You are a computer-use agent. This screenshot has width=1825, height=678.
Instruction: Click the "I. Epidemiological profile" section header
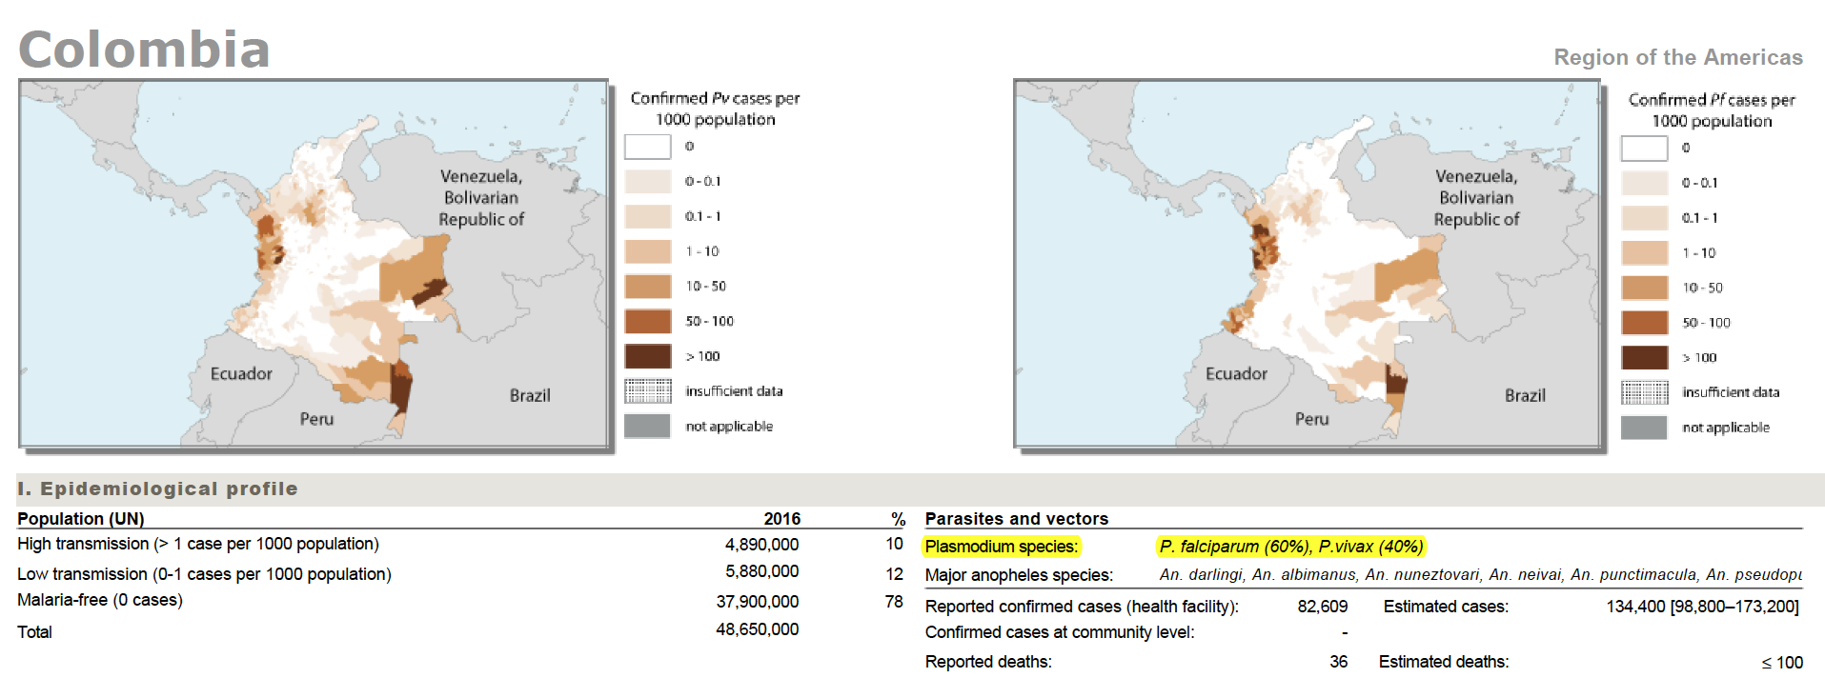point(157,489)
